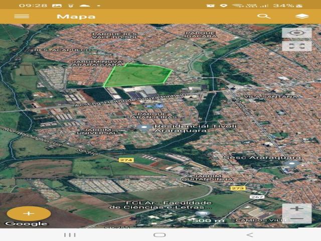Open Android recent apps button
This screenshot has height=241, width=321.
(70, 235)
